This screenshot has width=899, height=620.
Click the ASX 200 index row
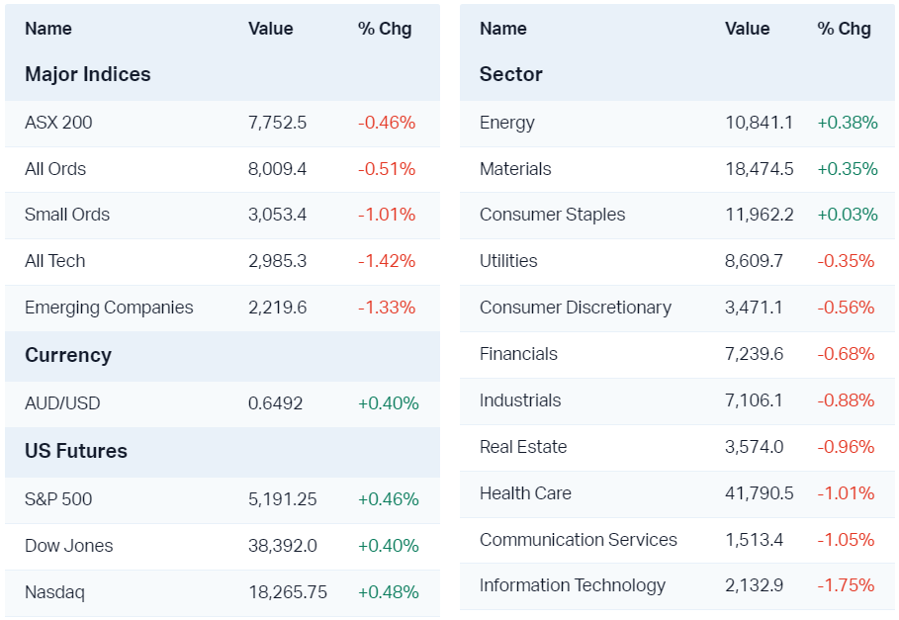pos(58,123)
